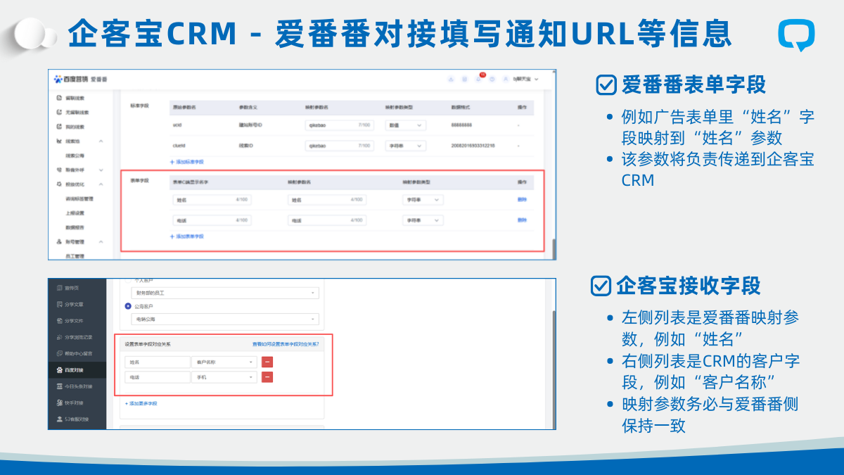This screenshot has height=475, width=844.
Task: Click the 分享文章 sidebar icon
Action: (59, 305)
